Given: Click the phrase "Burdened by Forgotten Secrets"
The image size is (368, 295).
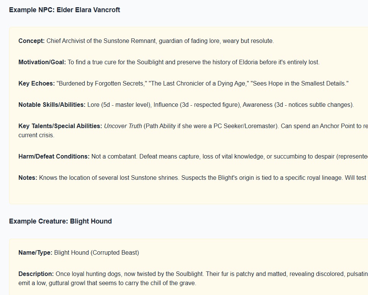Looking at the screenshot, I should pos(102,83).
